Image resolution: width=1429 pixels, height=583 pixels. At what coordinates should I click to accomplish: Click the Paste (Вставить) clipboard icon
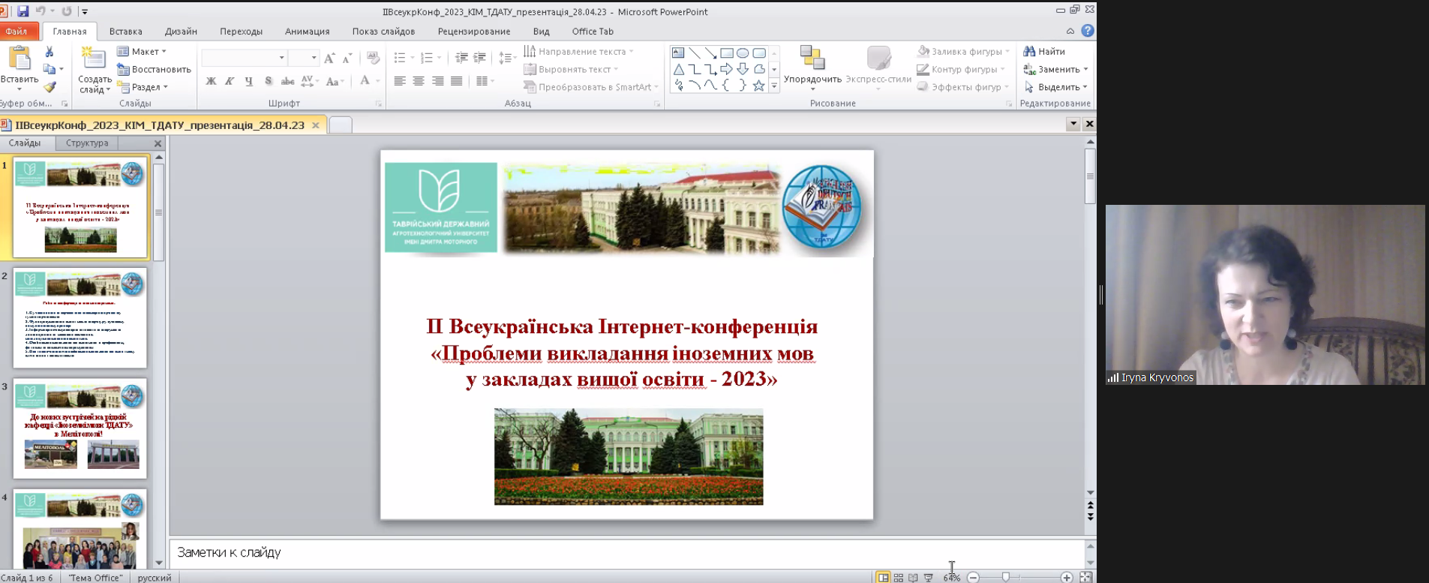[x=19, y=59]
